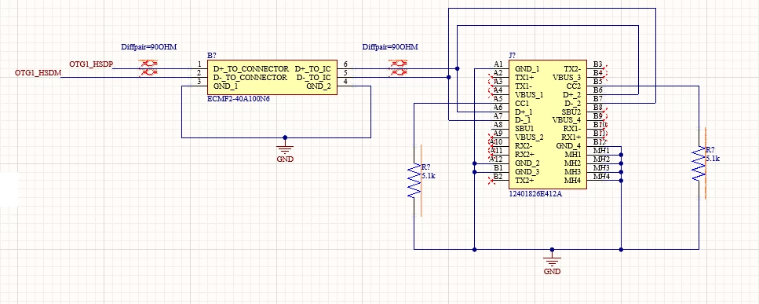The image size is (759, 304).
Task: Click the D+_TO_IC pin label on the filter
Action: coord(312,69)
